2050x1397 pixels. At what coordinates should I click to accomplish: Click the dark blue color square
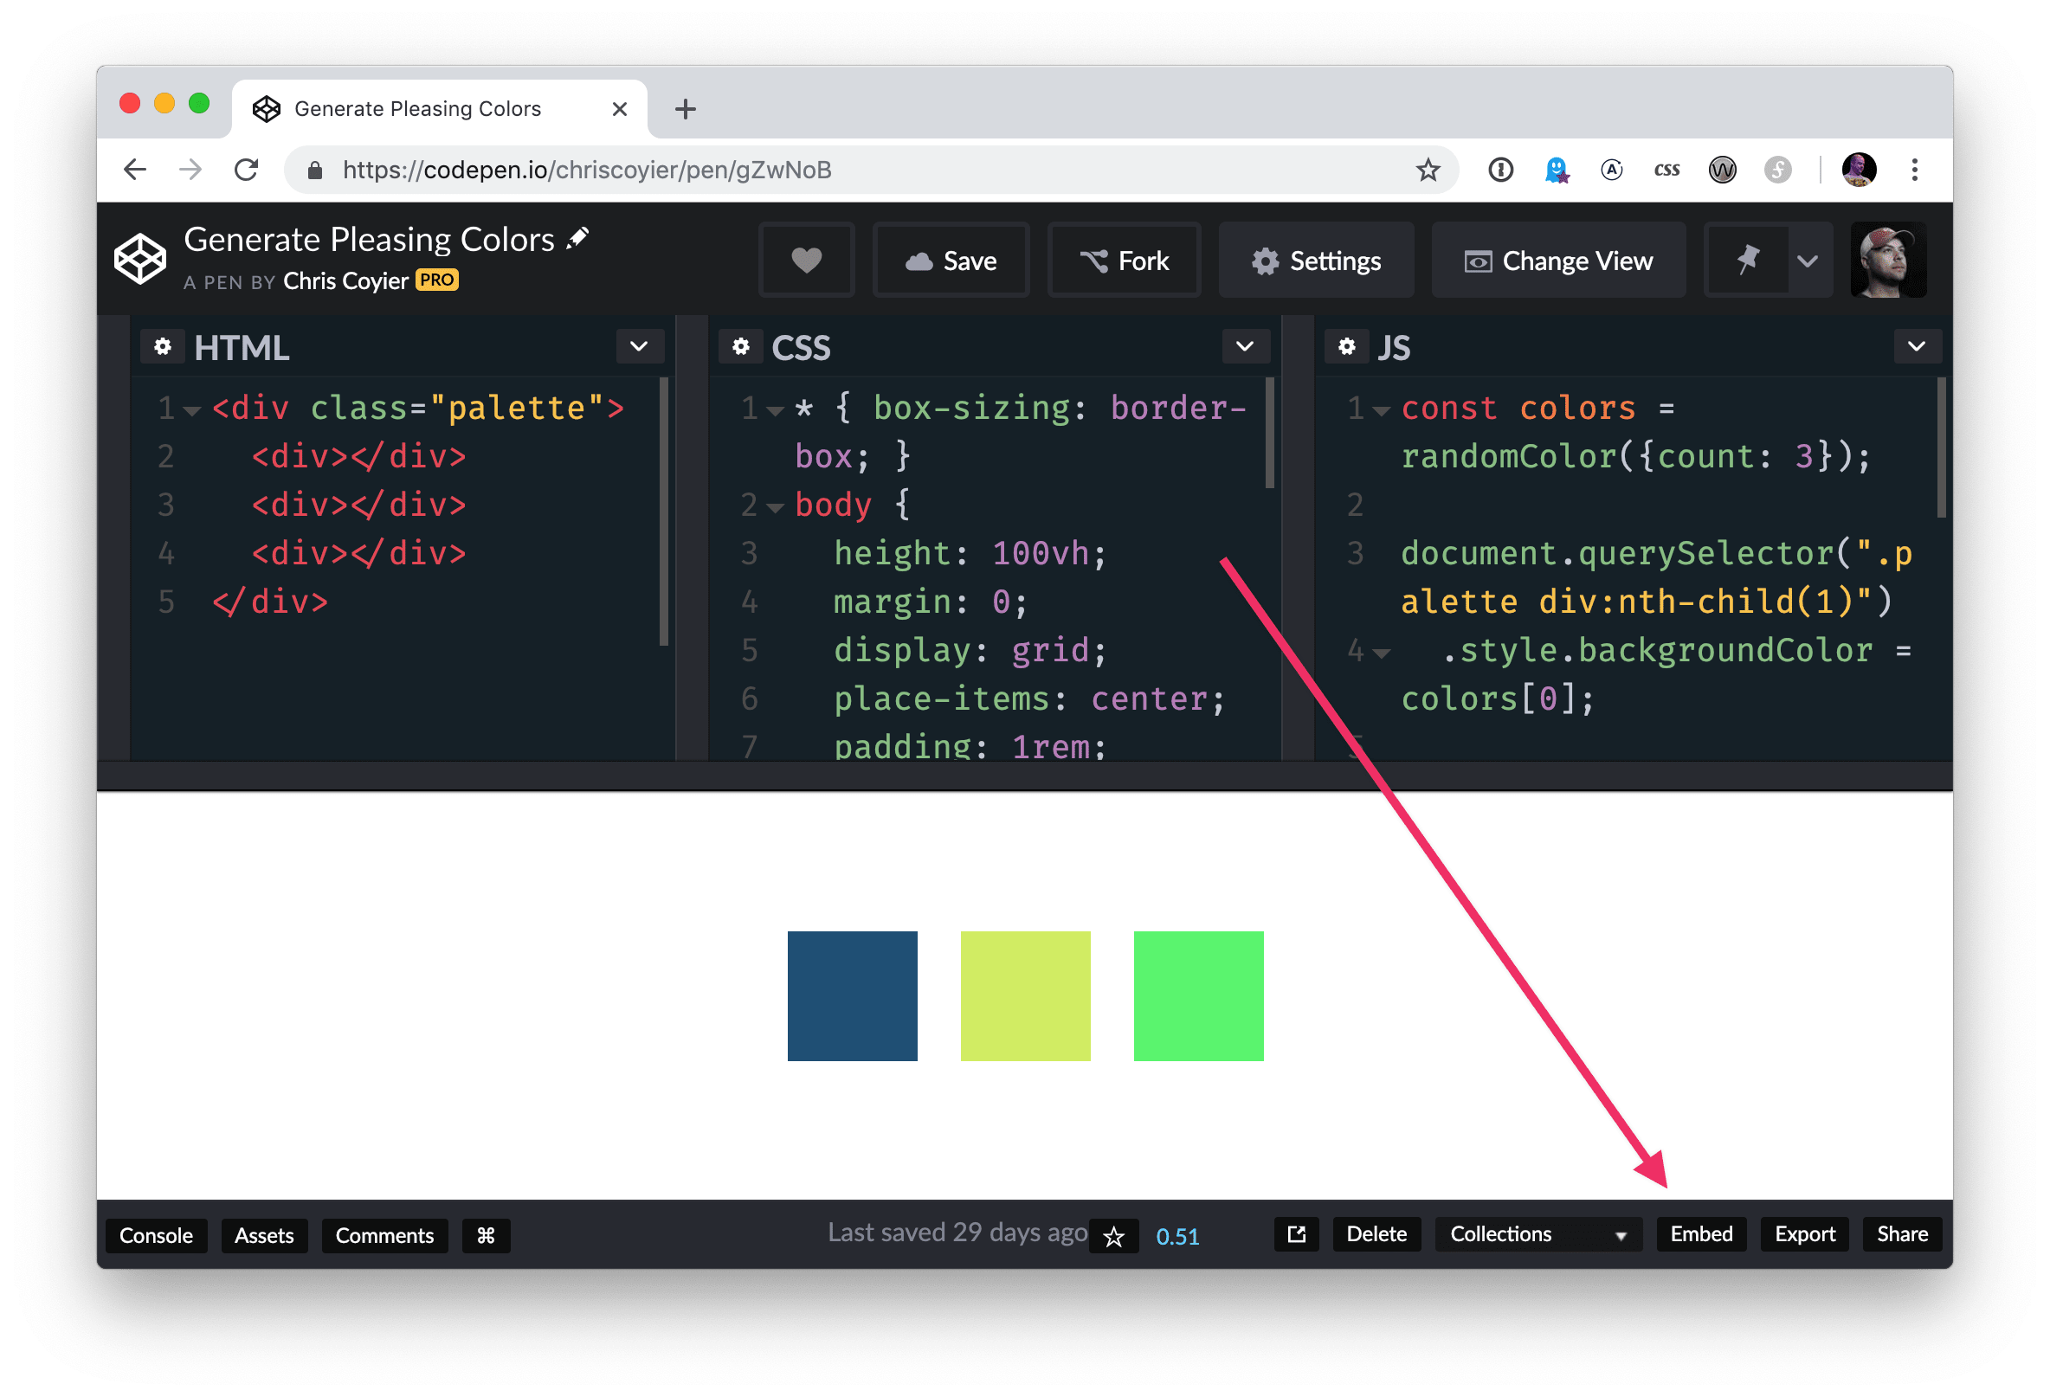pos(852,995)
